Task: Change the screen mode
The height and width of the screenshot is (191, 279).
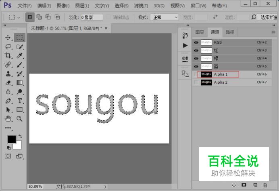Action: (x=19, y=156)
